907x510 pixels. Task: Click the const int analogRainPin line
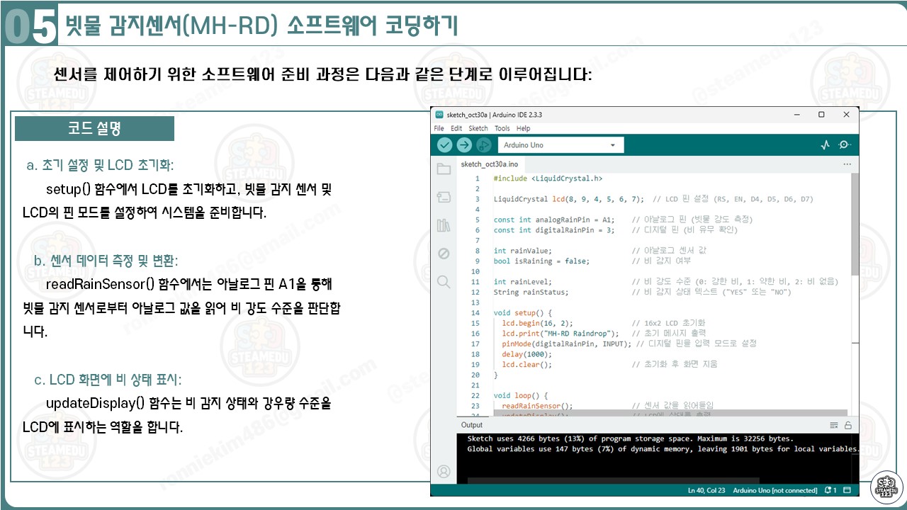point(624,220)
